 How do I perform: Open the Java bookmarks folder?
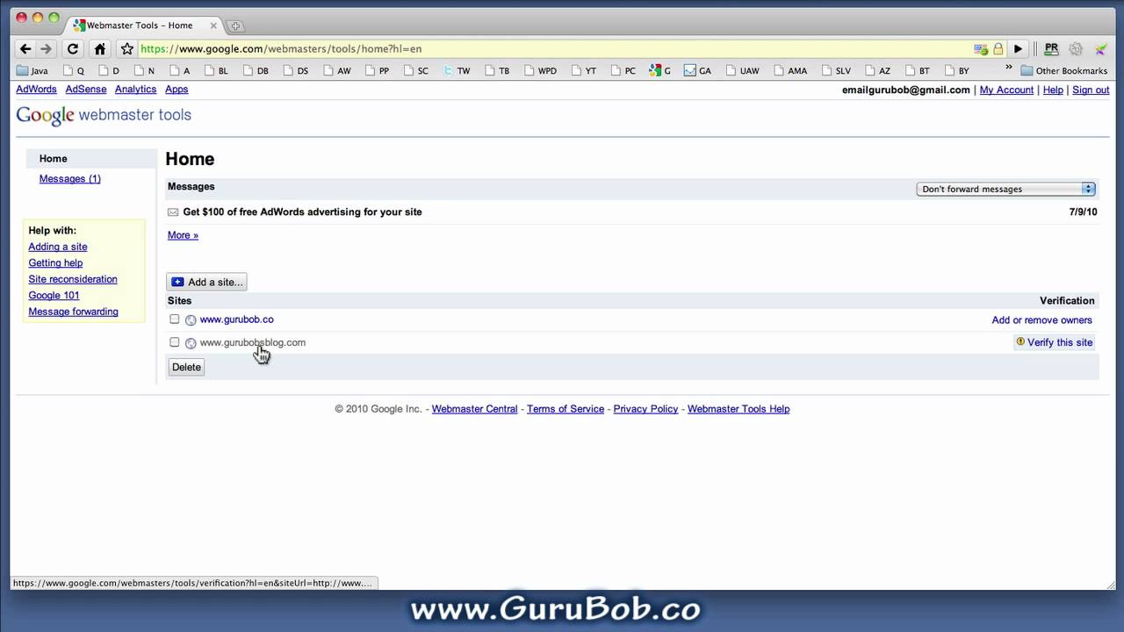coord(32,70)
